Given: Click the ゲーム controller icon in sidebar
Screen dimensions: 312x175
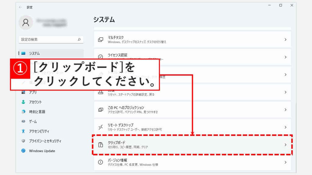Looking at the screenshot, I should click(x=23, y=122).
